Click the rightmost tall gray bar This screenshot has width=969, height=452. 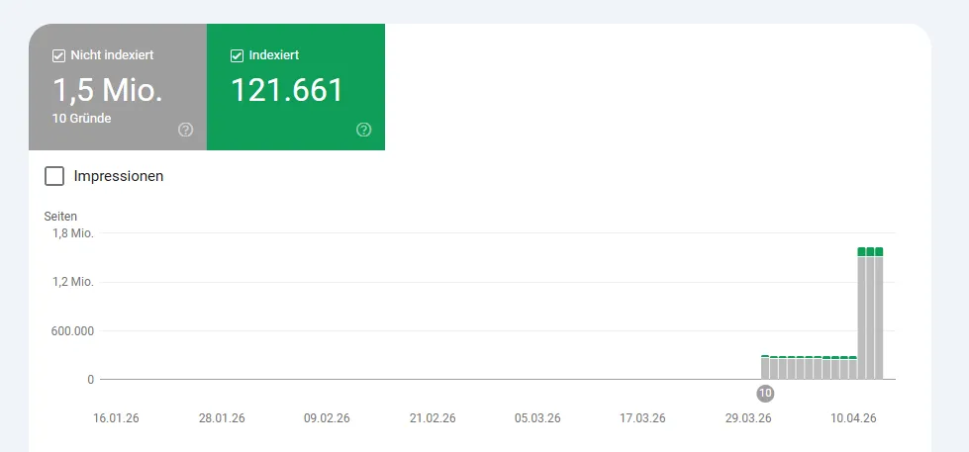[x=878, y=316]
